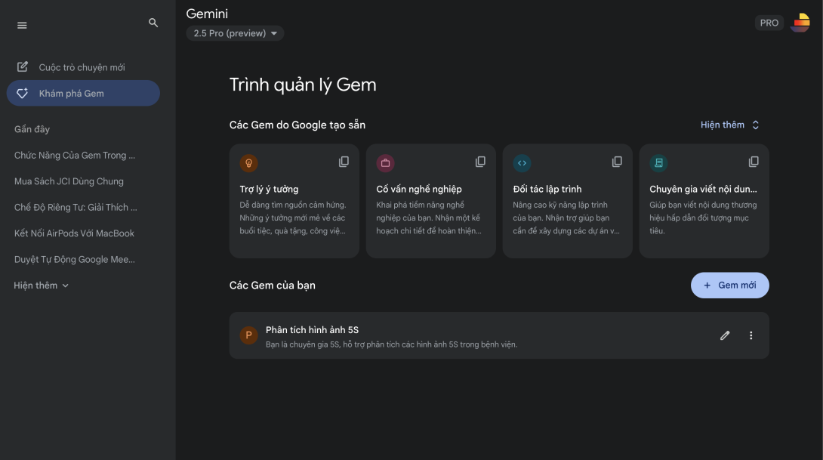Edit the Phân tích hình ảnh 5S Gem
This screenshot has width=823, height=460.
(725, 335)
